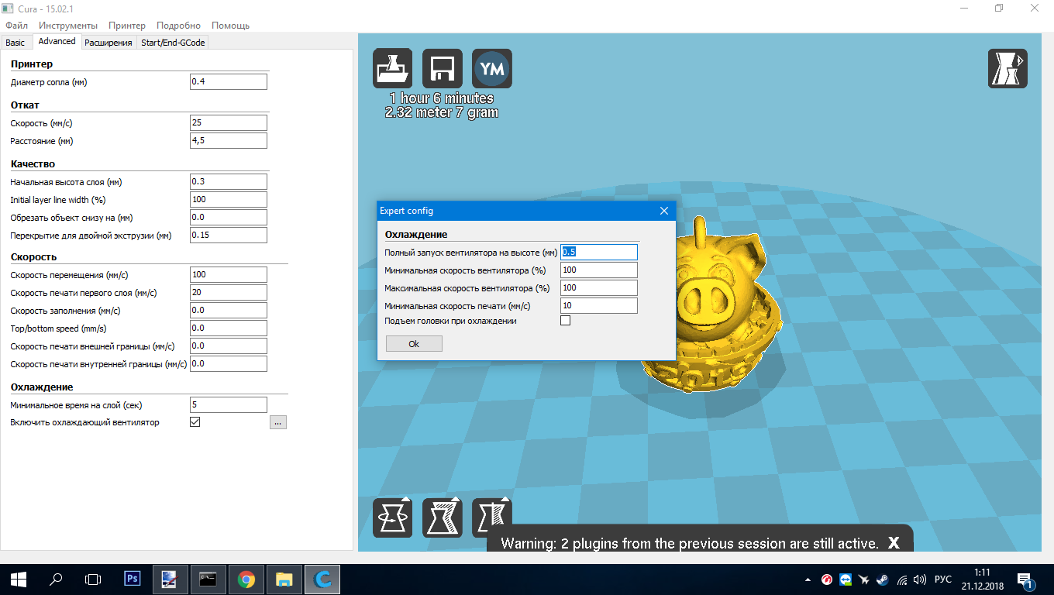Switch to the Start/End-GCode tab
Viewport: 1054px width, 595px height.
[173, 43]
